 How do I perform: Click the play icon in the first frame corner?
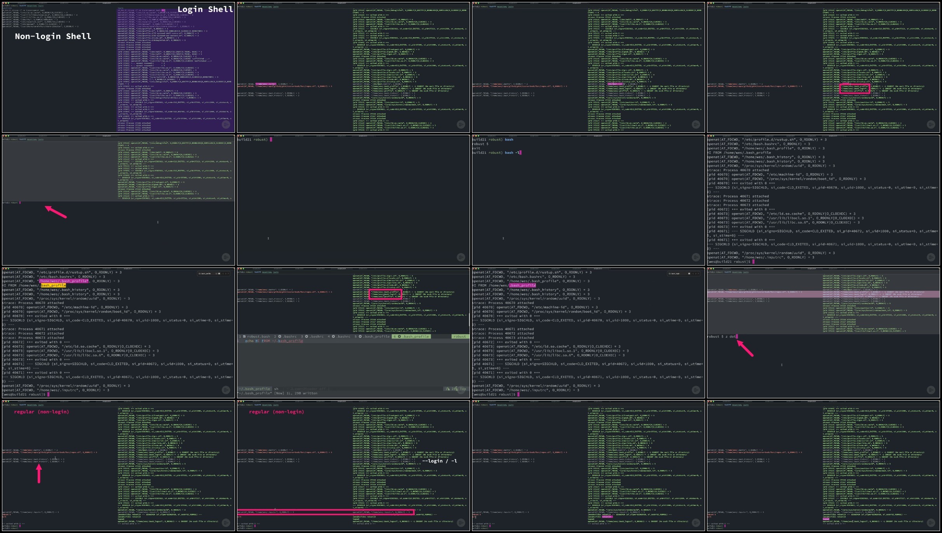(226, 124)
